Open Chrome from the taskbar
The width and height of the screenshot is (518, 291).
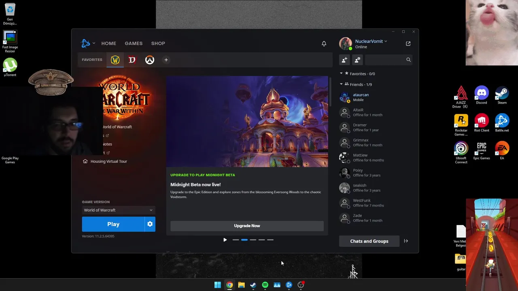click(x=229, y=285)
